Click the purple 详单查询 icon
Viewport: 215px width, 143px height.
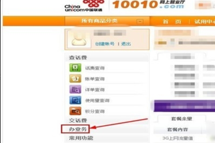click(x=75, y=89)
